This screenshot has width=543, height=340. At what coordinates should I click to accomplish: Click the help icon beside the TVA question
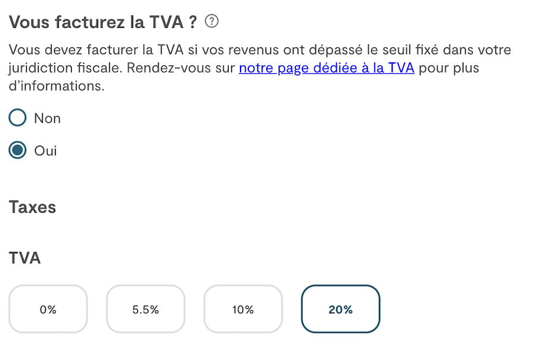pos(211,22)
